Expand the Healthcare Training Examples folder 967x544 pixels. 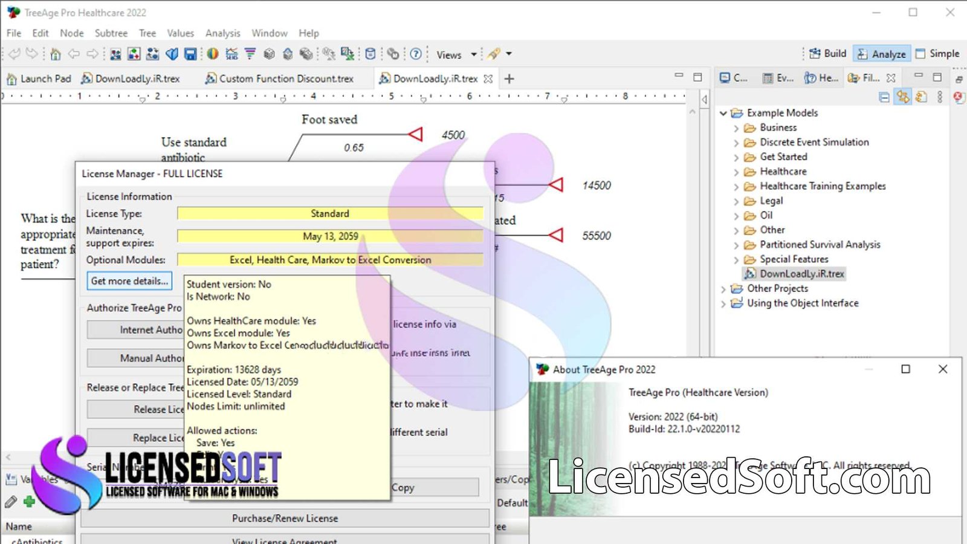coord(736,187)
